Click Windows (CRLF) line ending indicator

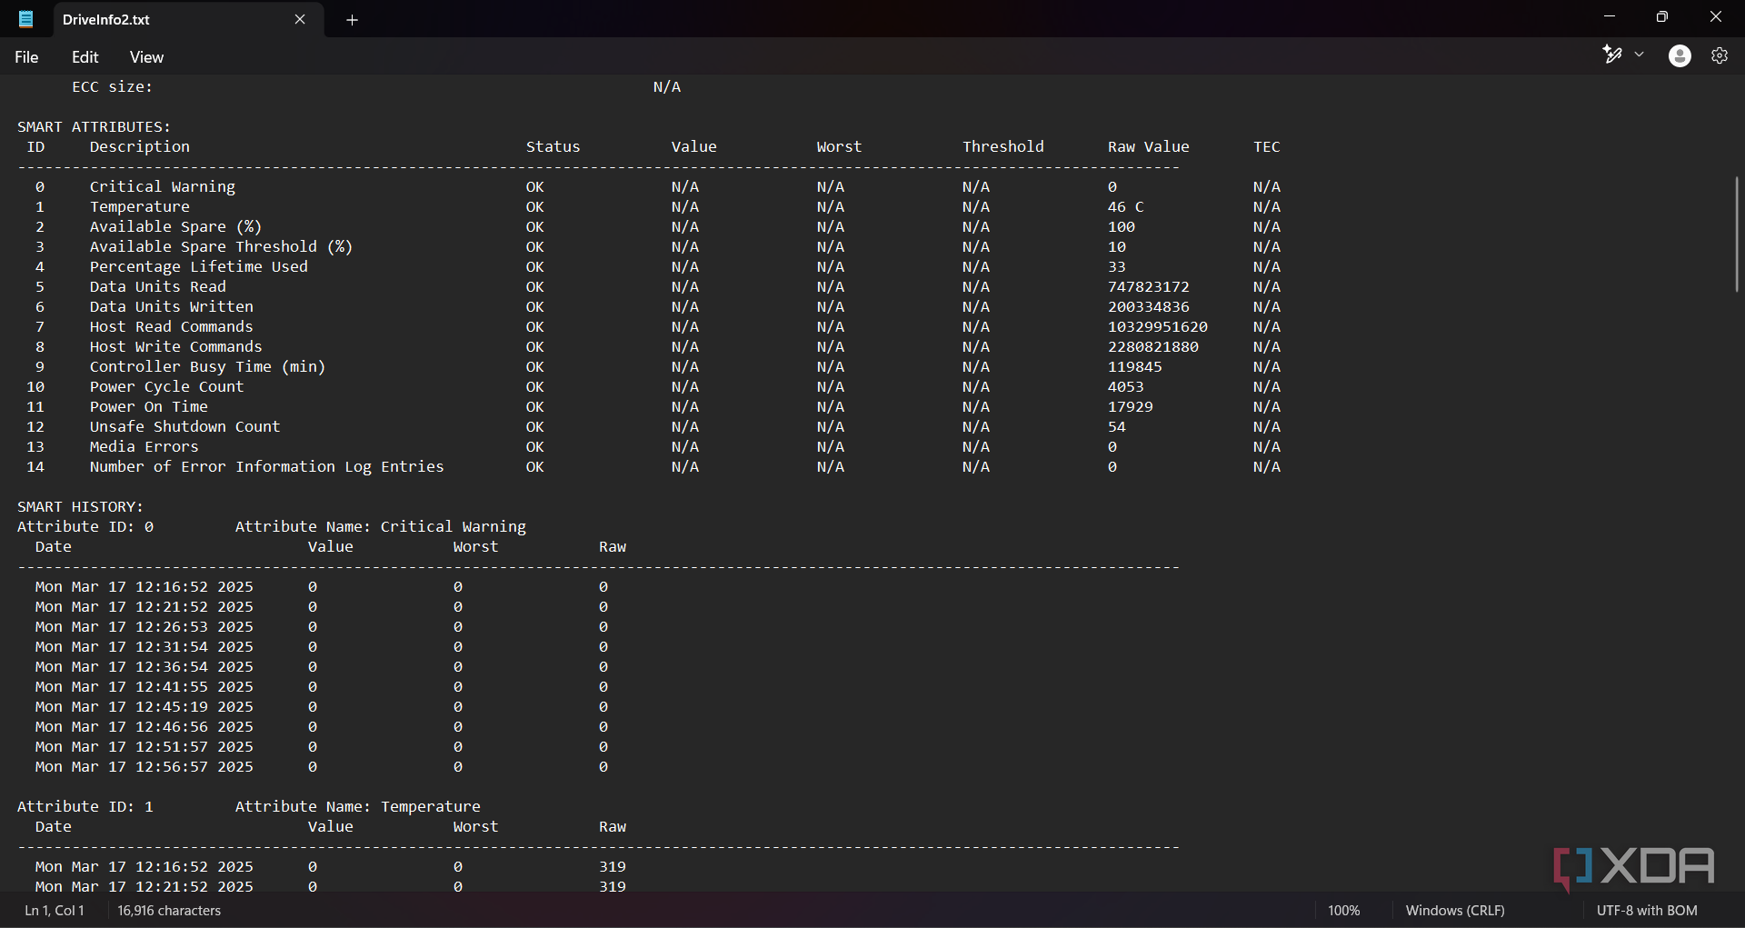[x=1455, y=910]
